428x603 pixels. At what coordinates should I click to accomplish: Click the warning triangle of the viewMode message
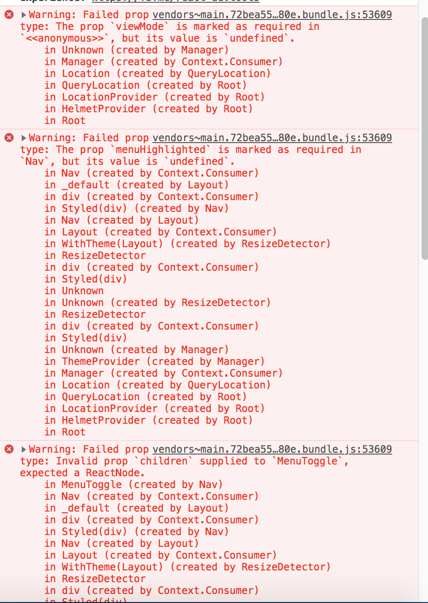pos(23,14)
